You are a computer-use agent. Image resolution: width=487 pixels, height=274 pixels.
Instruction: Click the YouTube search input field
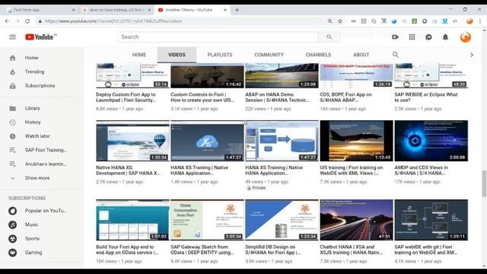(x=218, y=37)
